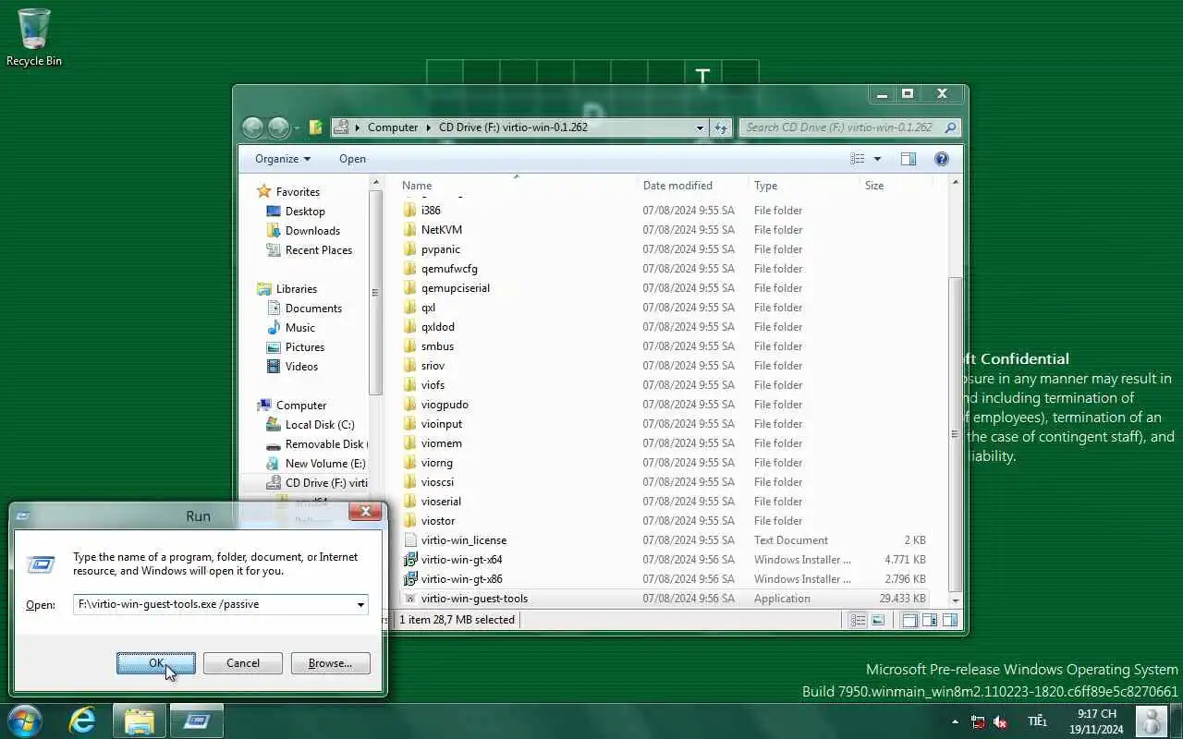Expand the root breadcrumb arrow before Computer
Viewport: 1183px width, 739px height.
coord(358,127)
